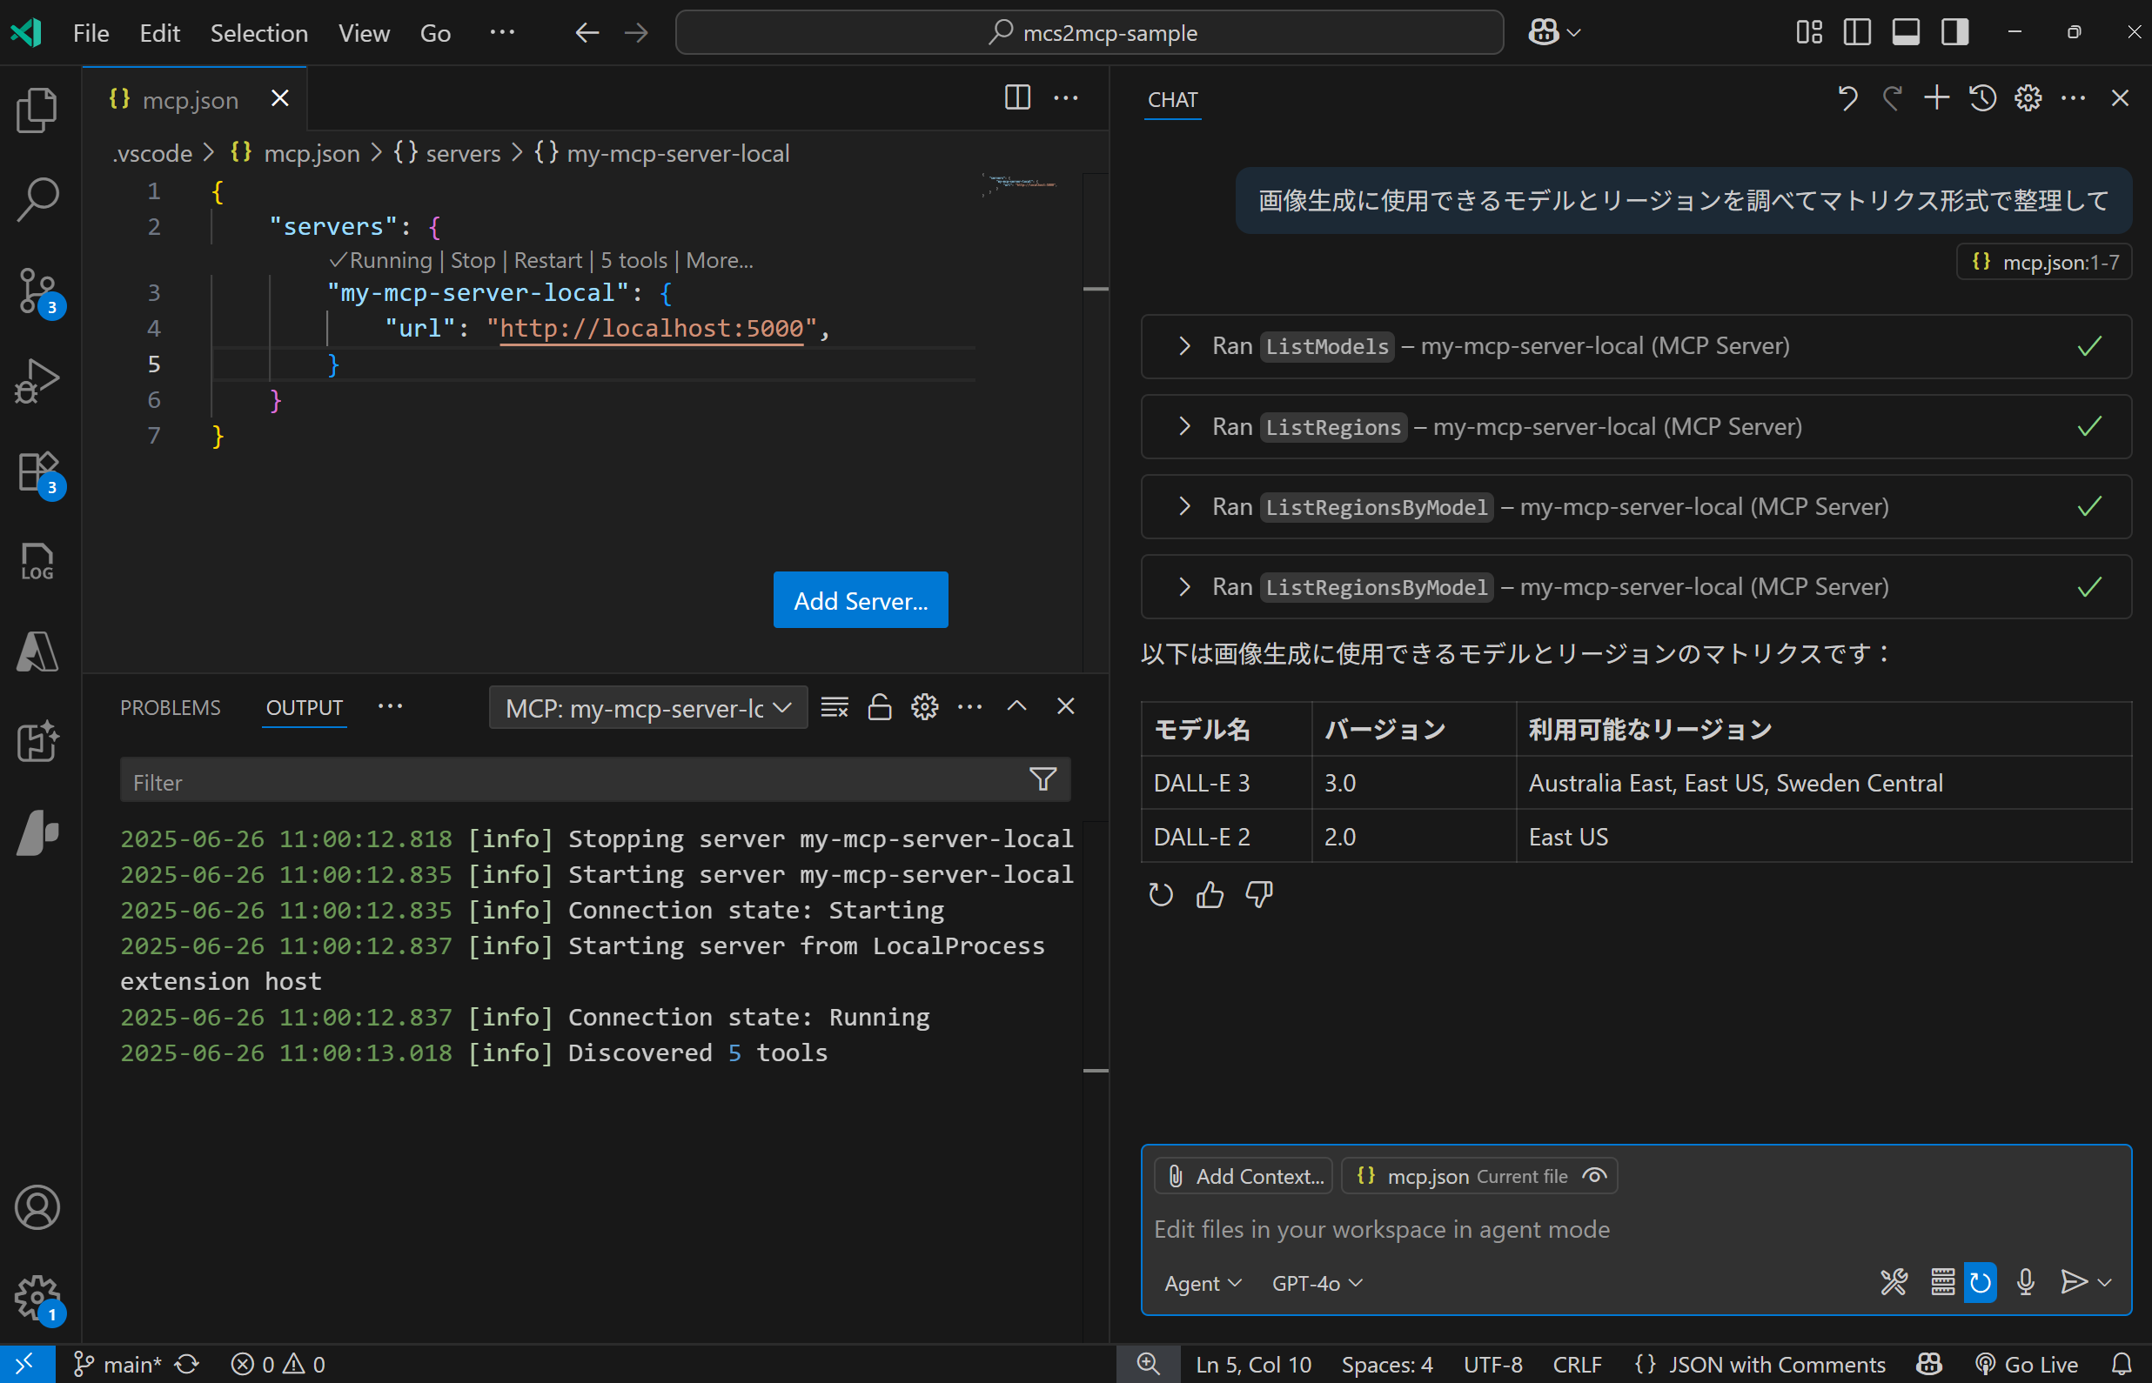Toggle the bottom panel layout button
Screen dimensions: 2152x1383
1906,32
